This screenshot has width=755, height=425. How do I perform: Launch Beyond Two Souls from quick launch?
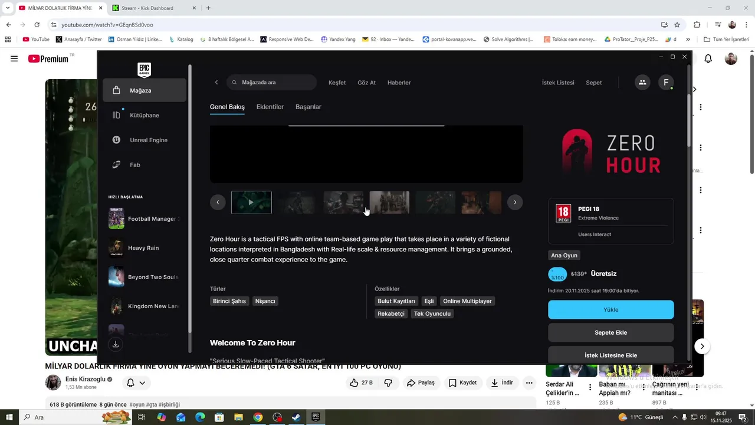coord(145,277)
